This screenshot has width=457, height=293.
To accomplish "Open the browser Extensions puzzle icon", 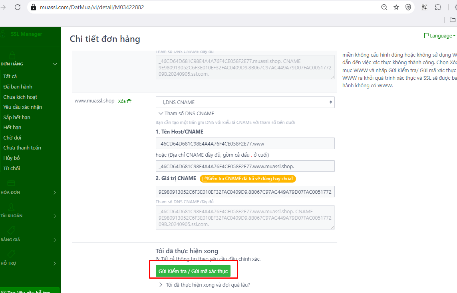I will pos(438,7).
